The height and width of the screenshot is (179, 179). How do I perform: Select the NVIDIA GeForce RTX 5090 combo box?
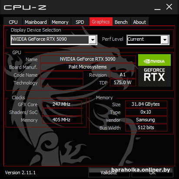pyautogui.click(x=54, y=40)
